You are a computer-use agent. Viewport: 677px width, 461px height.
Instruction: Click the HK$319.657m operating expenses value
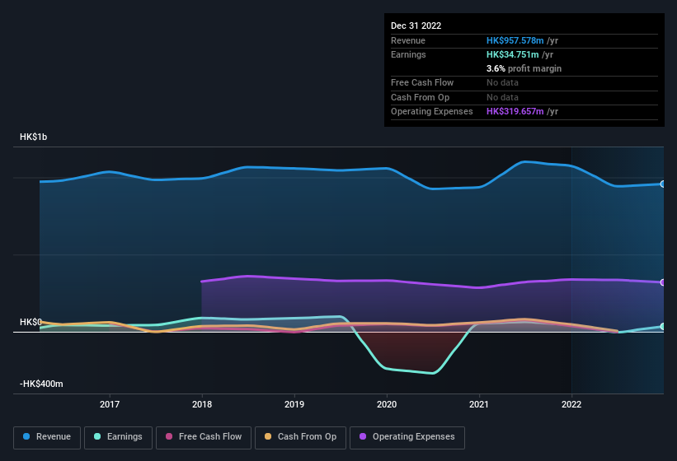tap(515, 112)
